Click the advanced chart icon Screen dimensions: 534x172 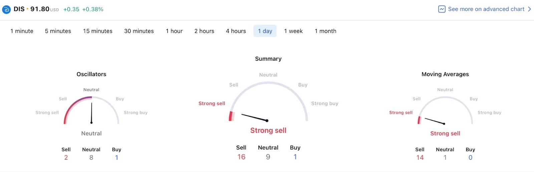(x=442, y=9)
